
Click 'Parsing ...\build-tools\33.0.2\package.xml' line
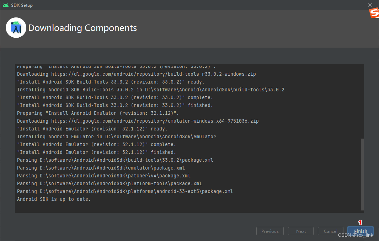tap(115, 160)
